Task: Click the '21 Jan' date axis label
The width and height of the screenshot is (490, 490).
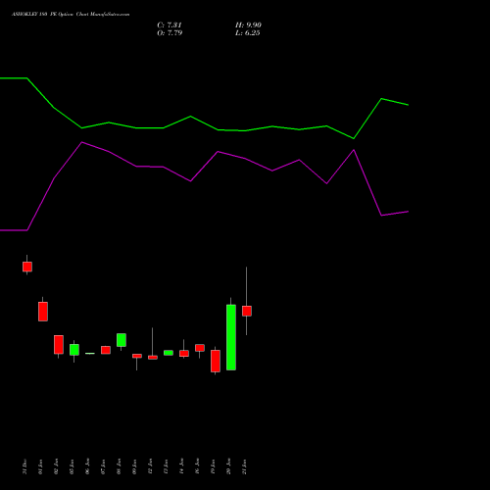Action: (244, 466)
